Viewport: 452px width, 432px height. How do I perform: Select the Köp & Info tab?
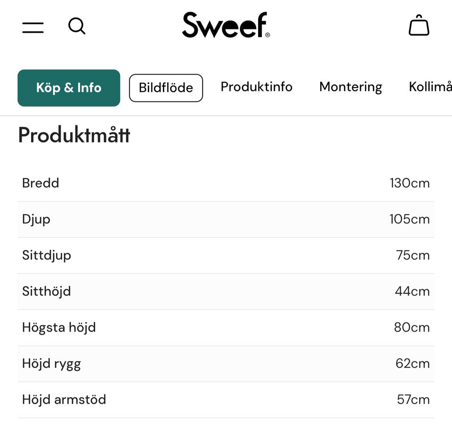pos(69,88)
